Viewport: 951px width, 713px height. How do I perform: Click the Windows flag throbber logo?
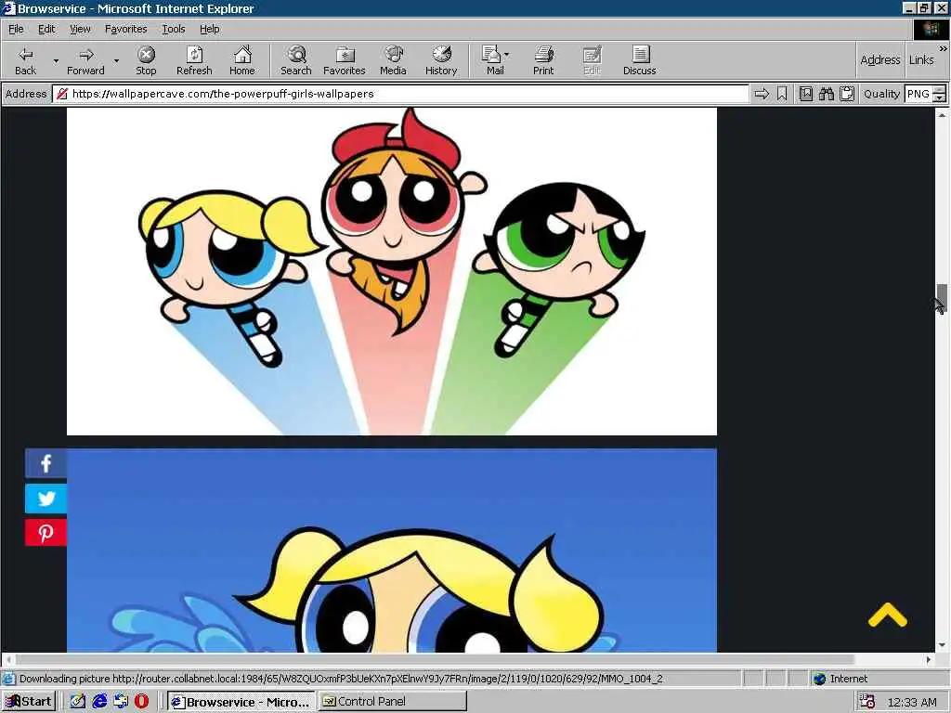[x=931, y=30]
